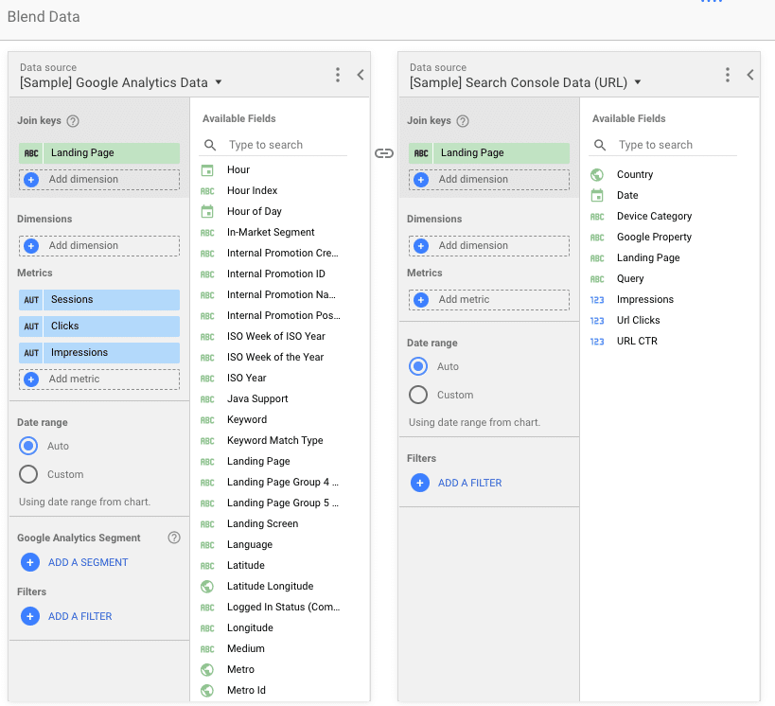Viewport: 775px width, 706px height.
Task: Click plus icon beside ADD A SEGMENT
Action: tap(29, 562)
